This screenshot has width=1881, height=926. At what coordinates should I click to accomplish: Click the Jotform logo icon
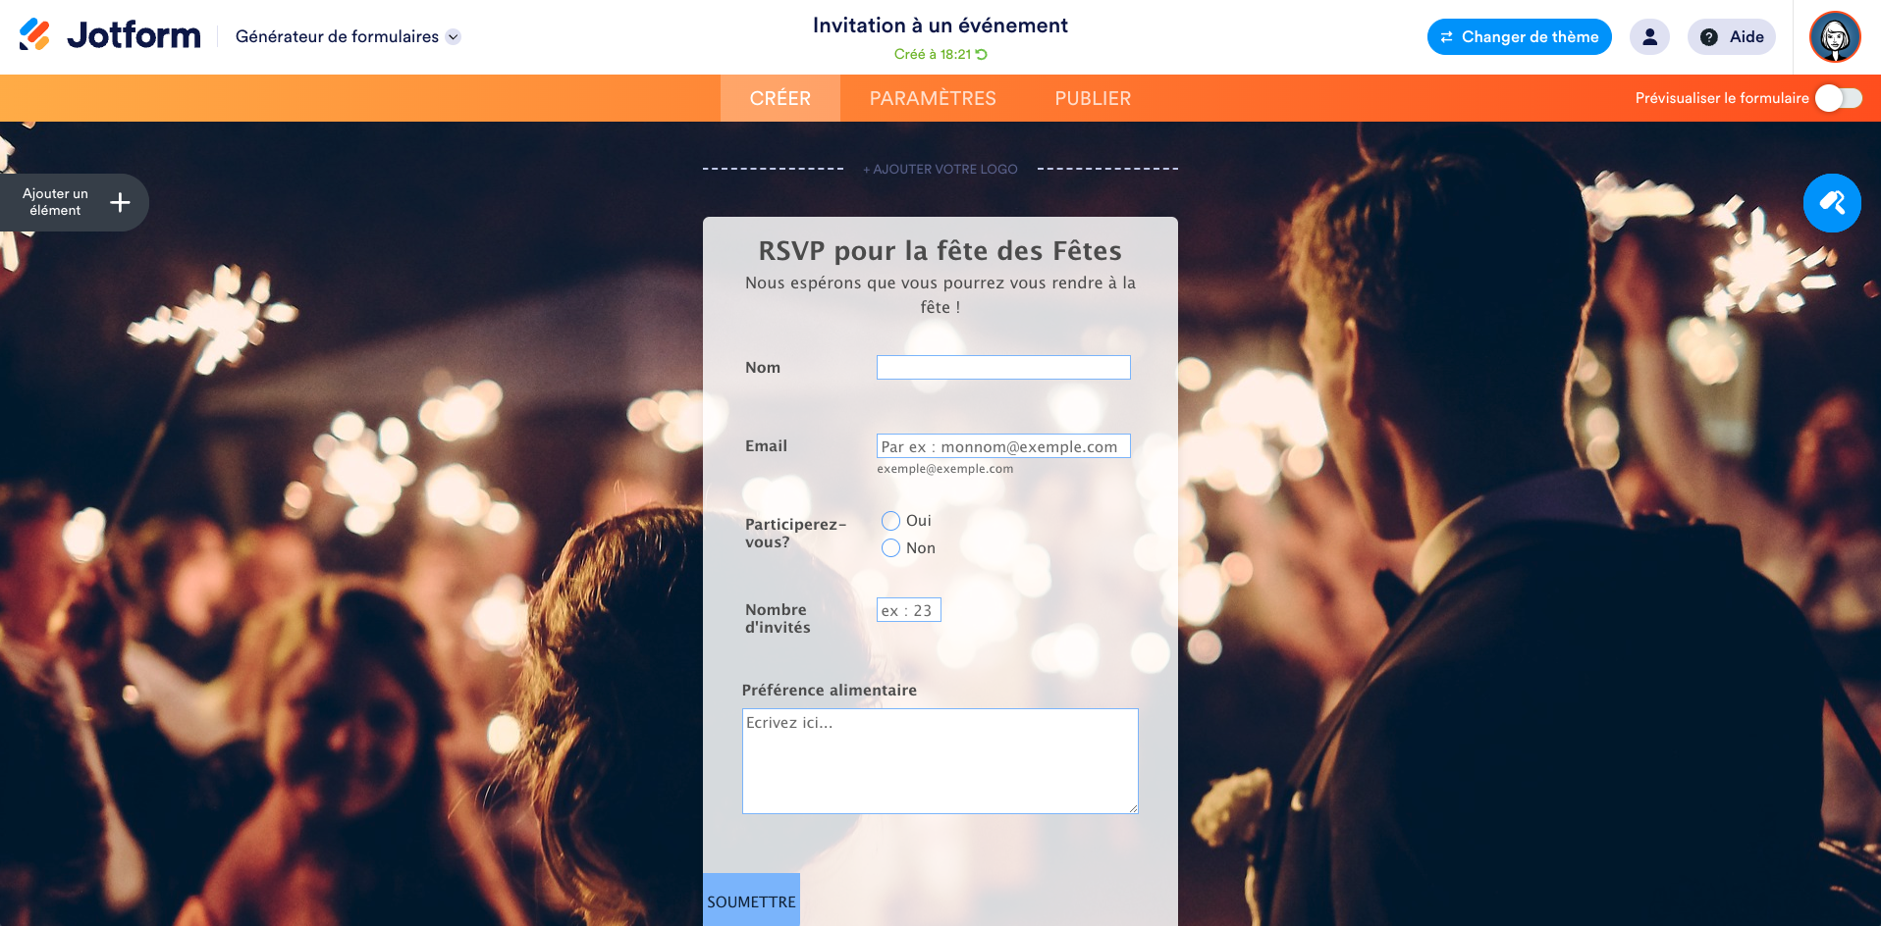34,35
